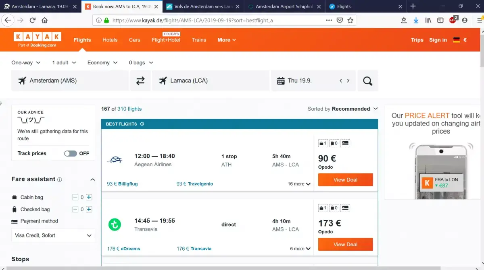Decrease checked bag count with minus

pyautogui.click(x=75, y=209)
